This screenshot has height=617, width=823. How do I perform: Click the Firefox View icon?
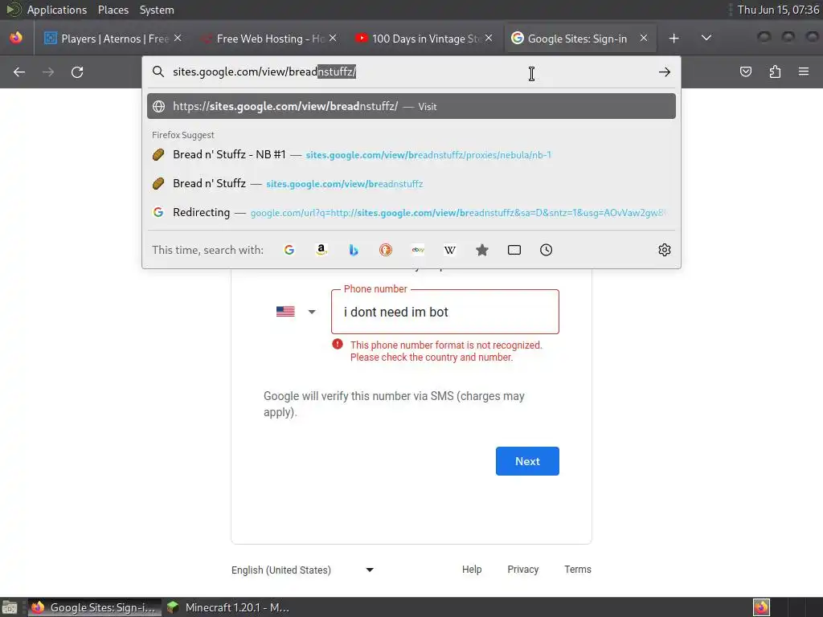[16, 38]
